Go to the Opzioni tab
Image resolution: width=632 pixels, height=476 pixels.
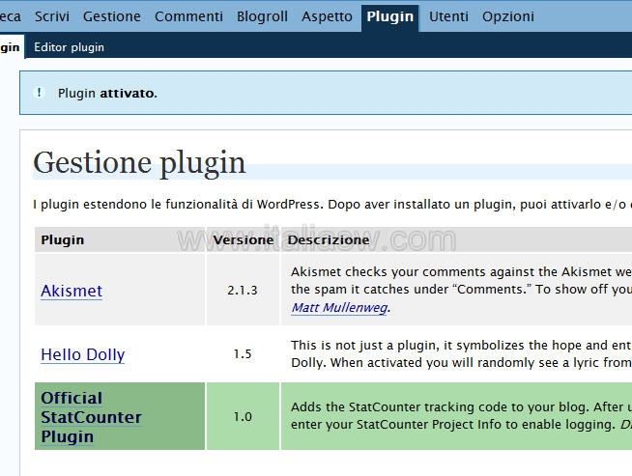(508, 16)
